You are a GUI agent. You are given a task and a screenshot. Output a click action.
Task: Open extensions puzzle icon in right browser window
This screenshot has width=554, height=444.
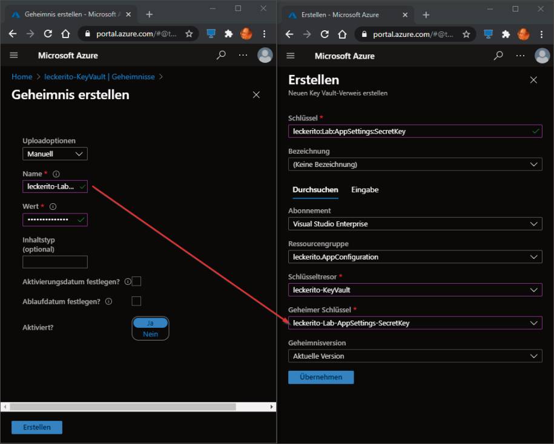pyautogui.click(x=506, y=34)
